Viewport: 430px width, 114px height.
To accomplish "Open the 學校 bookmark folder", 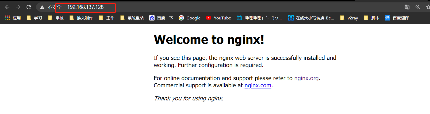I will coord(56,18).
